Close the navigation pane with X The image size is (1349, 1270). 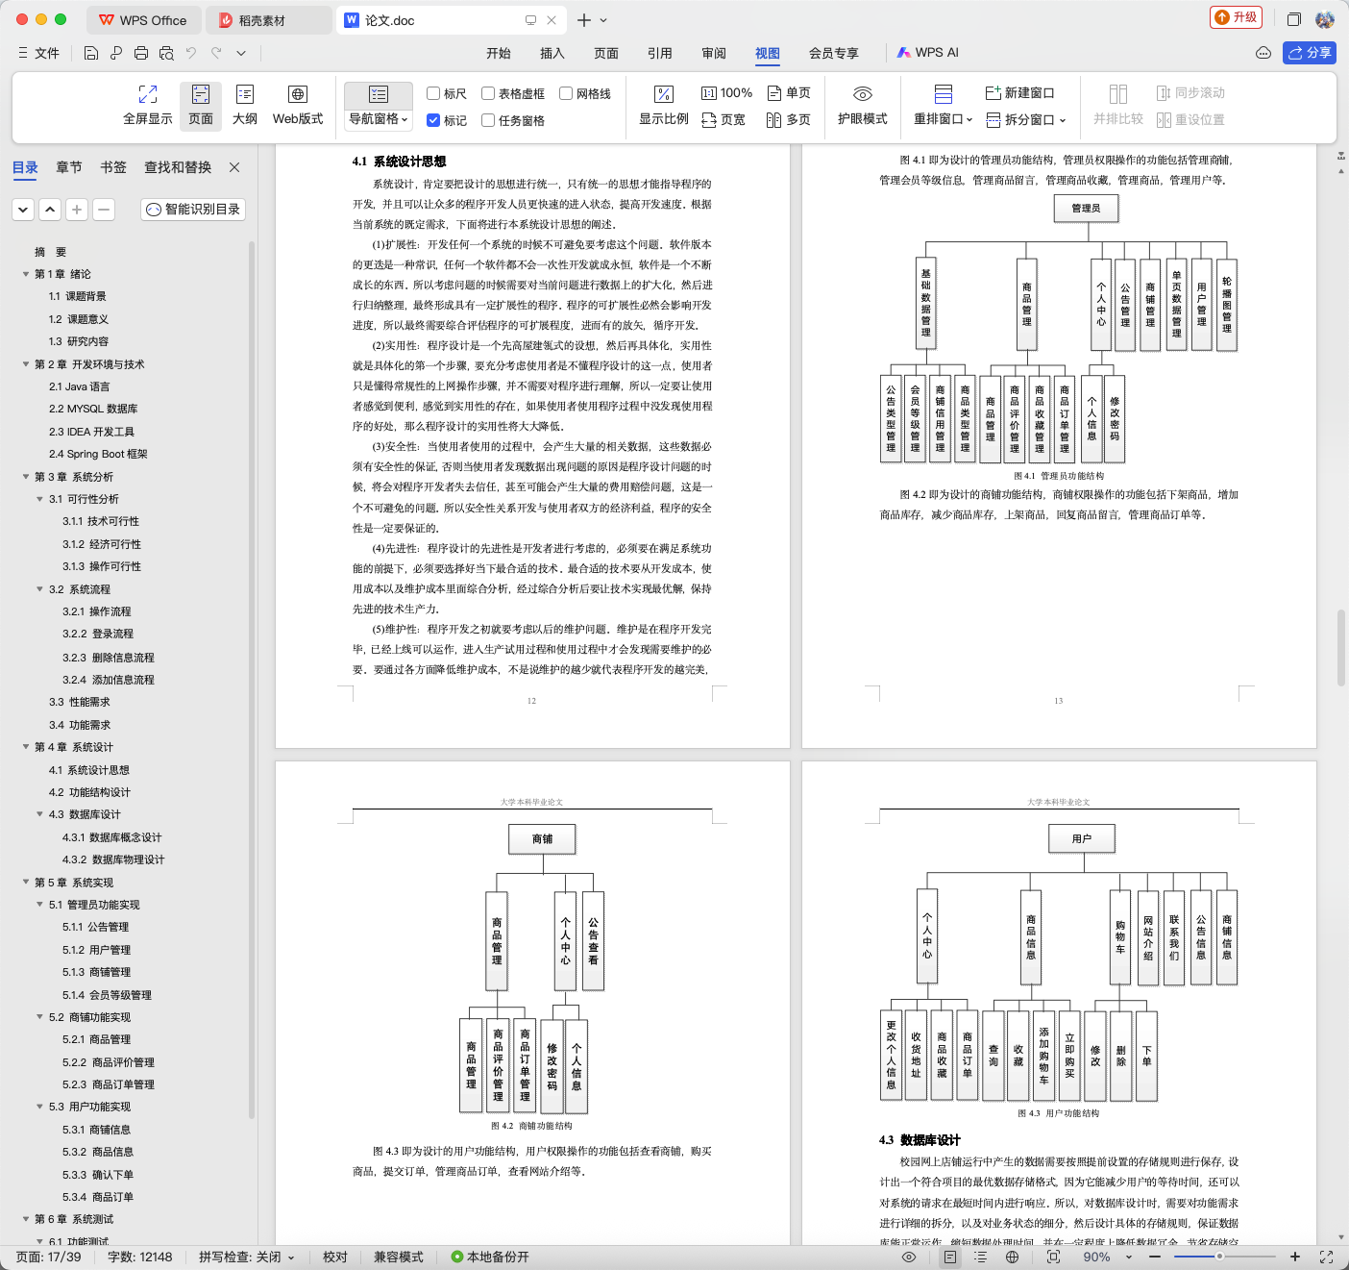coord(234,167)
